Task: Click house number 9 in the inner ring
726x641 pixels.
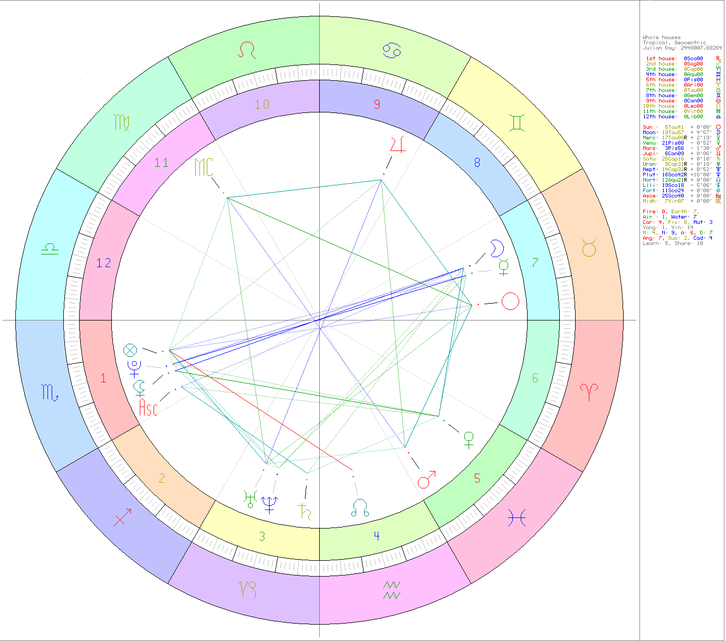Action: (x=377, y=105)
